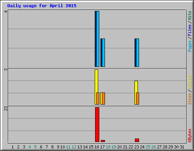This screenshot has width=194, height=151.
Task: Click the "Daily usage for April 2015" title
Action: [42, 6]
